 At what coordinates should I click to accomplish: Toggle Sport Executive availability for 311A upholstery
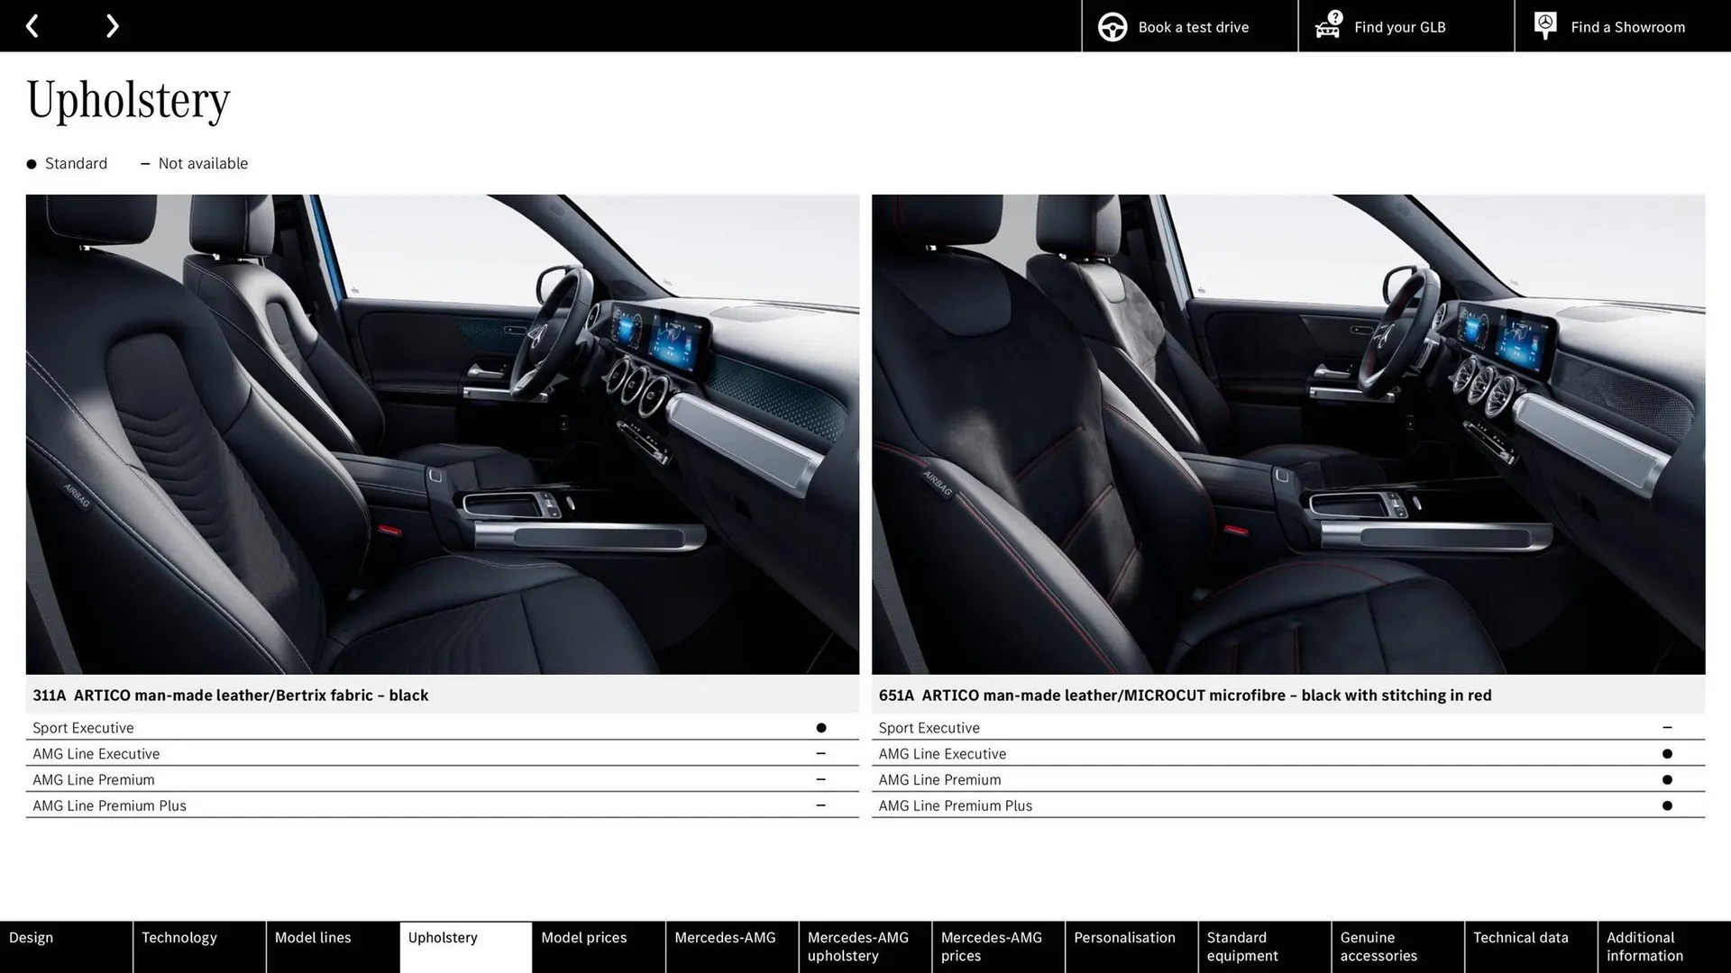pyautogui.click(x=821, y=727)
